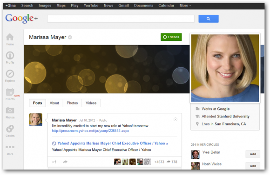Click Google in Works at Google

223,109
